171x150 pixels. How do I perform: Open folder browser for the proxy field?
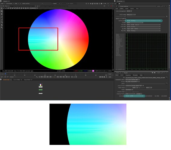click(166, 84)
